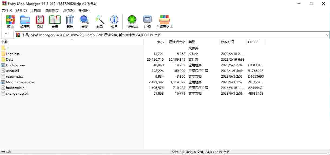330x155 pixels.
Task: Click the 应用程序扩展 type for unrar.dll
Action: point(198,71)
